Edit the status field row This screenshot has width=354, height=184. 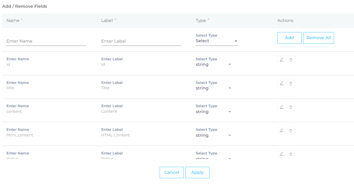[281, 154]
